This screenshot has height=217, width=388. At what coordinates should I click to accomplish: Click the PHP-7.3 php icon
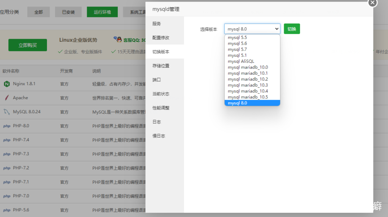click(7, 154)
